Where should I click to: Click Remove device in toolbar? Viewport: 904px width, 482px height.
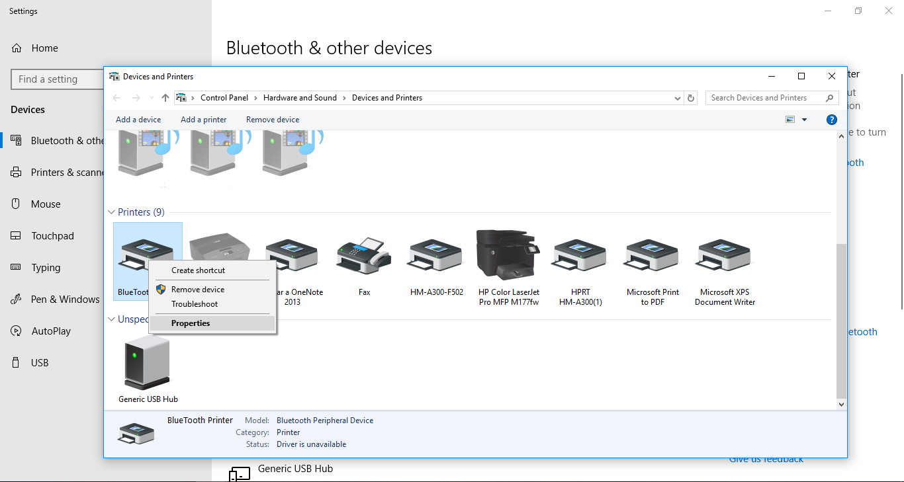point(273,120)
